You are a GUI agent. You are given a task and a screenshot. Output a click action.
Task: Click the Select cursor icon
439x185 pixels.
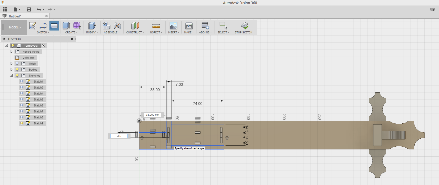click(223, 25)
